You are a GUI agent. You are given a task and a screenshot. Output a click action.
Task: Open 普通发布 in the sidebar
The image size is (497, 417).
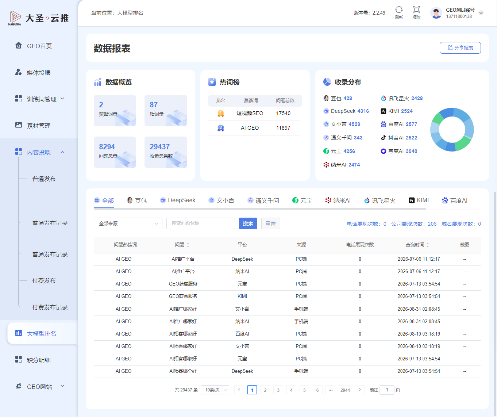[x=44, y=179]
